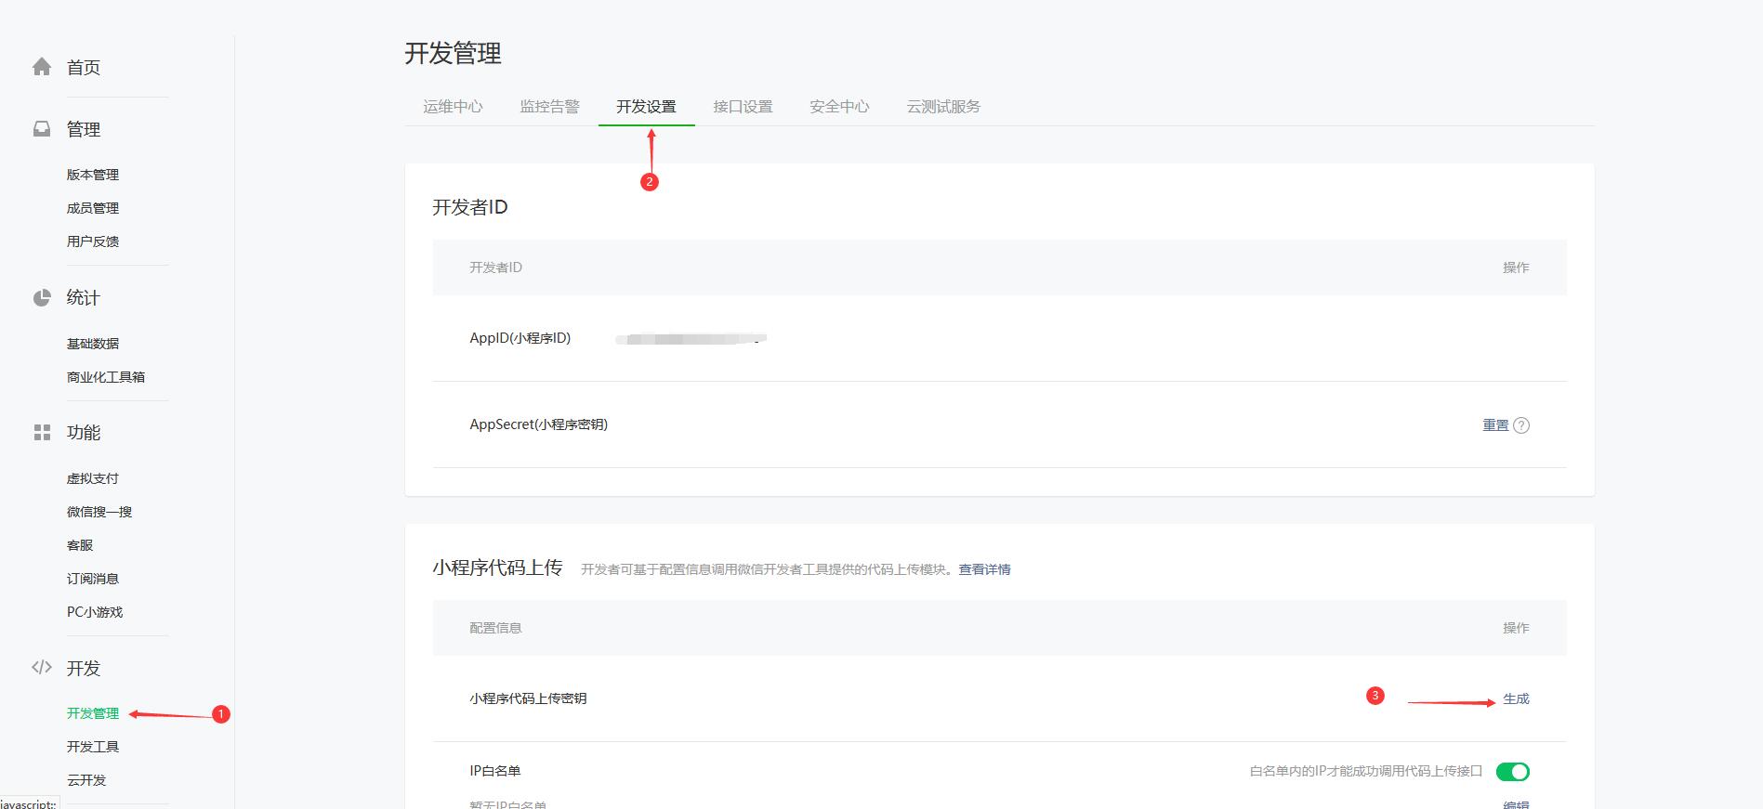
Task: Open PC小游戏 in the sidebar
Action: (95, 612)
